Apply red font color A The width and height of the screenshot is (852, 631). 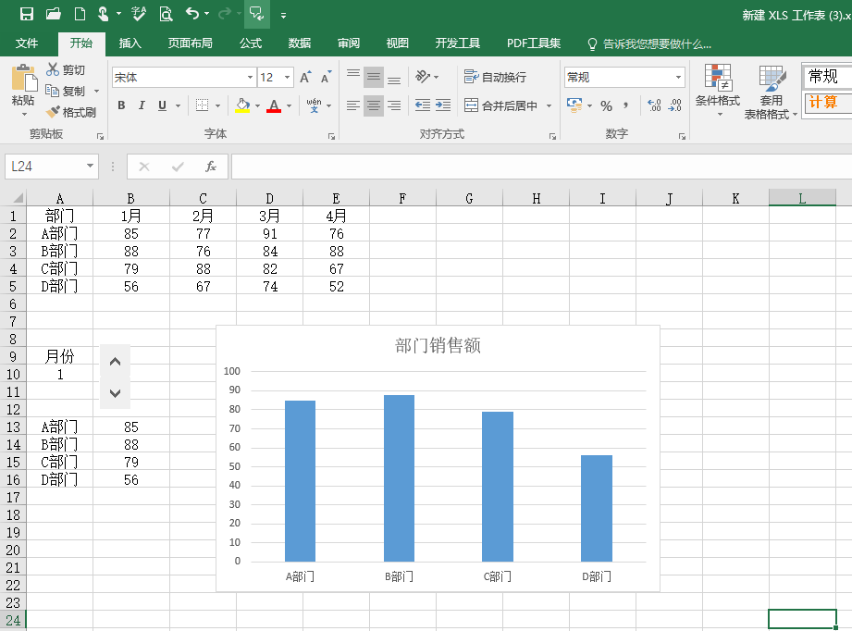[274, 105]
